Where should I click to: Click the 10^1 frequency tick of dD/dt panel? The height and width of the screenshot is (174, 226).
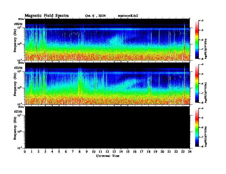pyautogui.click(x=19, y=71)
